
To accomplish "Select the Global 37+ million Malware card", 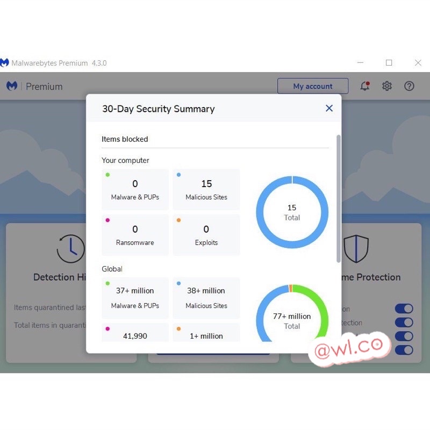I will pyautogui.click(x=135, y=297).
